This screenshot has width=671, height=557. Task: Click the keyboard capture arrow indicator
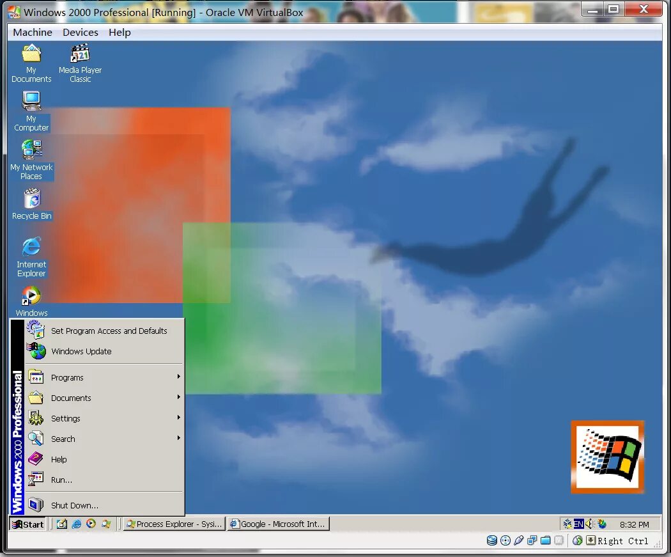[x=590, y=540]
